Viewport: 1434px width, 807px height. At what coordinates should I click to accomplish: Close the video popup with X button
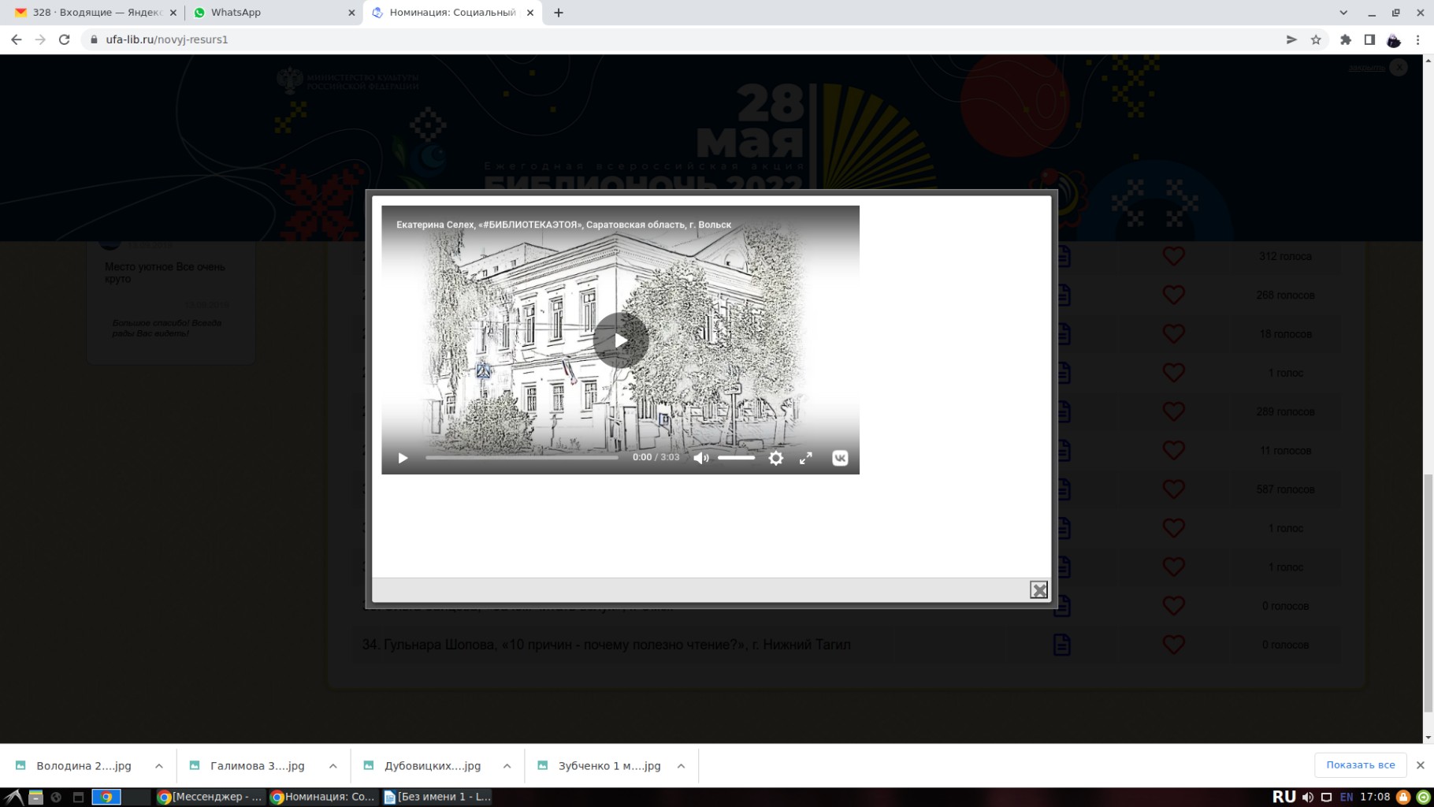(x=1038, y=589)
